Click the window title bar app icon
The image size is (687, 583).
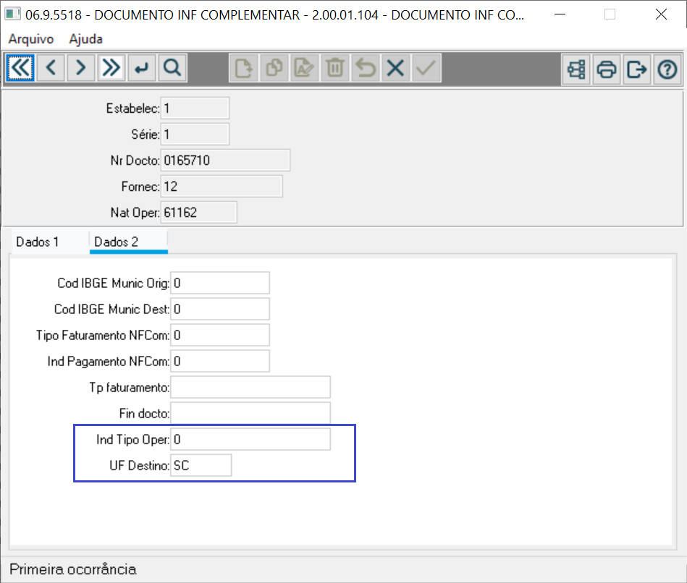click(12, 14)
